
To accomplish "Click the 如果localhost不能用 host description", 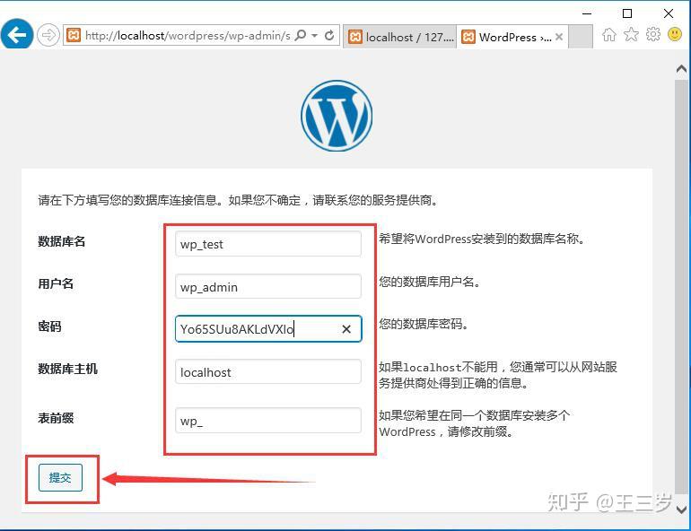I will [498, 375].
